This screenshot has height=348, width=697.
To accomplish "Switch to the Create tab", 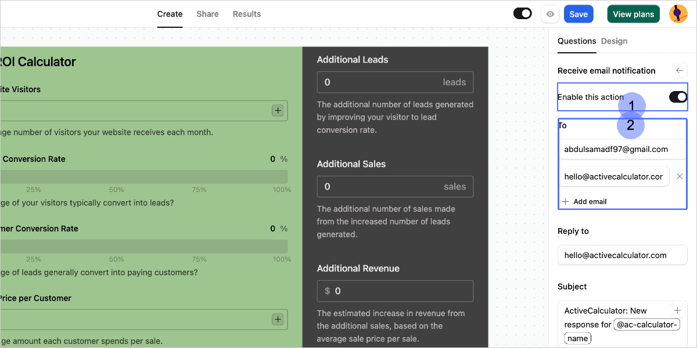I will (170, 14).
